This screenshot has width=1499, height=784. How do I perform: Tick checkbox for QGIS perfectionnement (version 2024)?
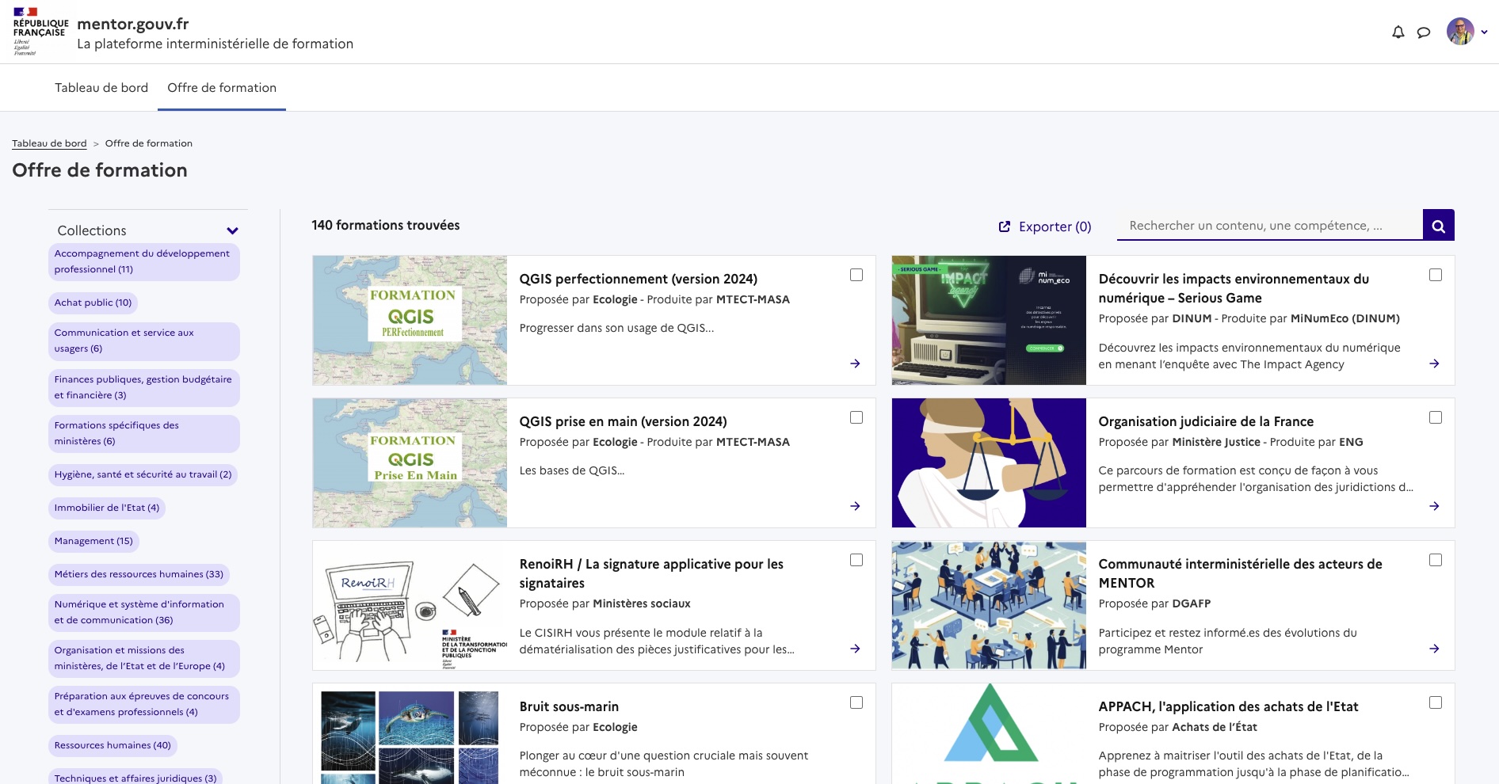point(856,275)
